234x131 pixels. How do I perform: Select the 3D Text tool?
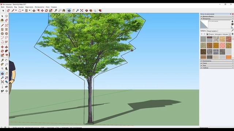coord(7,68)
